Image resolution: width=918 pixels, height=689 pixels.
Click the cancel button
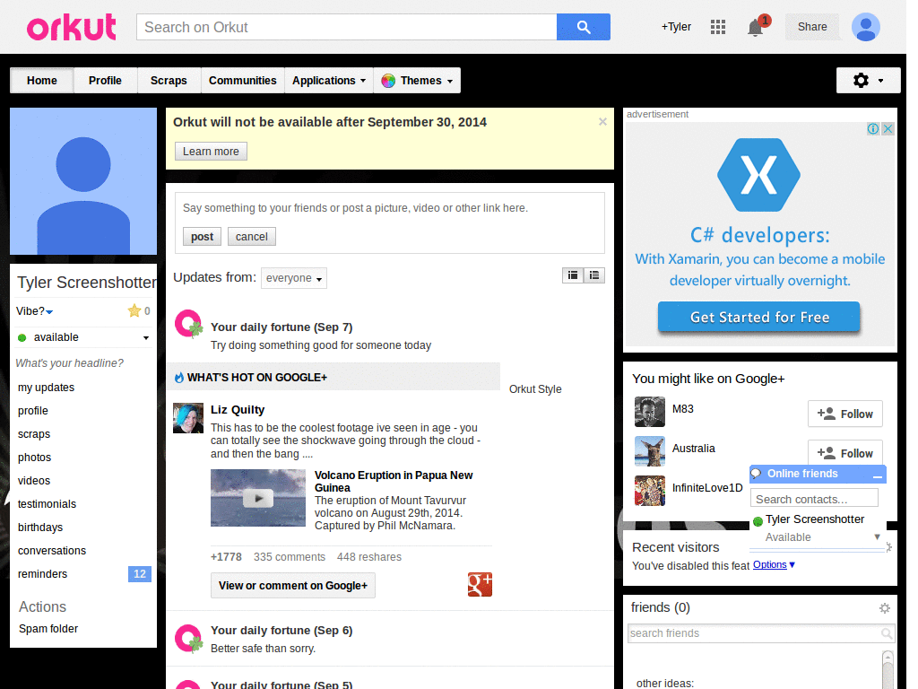(x=252, y=237)
